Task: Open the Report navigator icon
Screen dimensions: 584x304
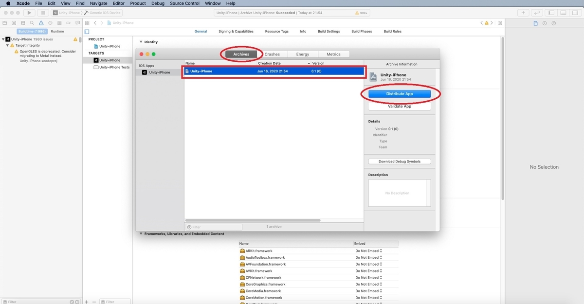Action: [x=76, y=23]
